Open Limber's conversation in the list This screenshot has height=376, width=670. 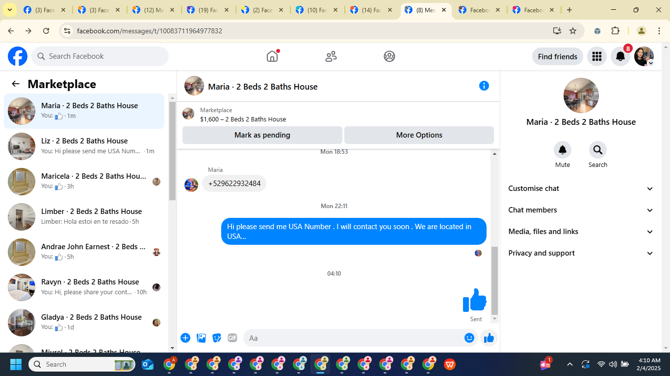click(x=84, y=217)
